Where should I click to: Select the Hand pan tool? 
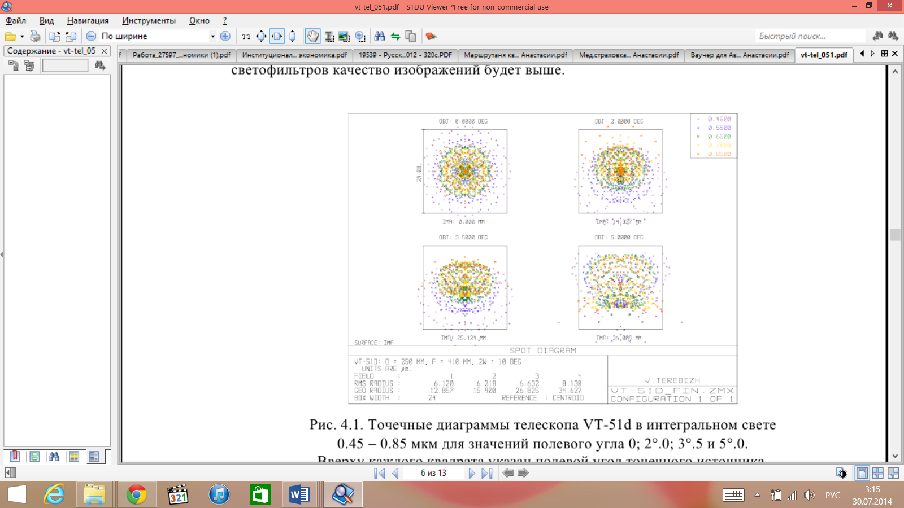[x=312, y=36]
